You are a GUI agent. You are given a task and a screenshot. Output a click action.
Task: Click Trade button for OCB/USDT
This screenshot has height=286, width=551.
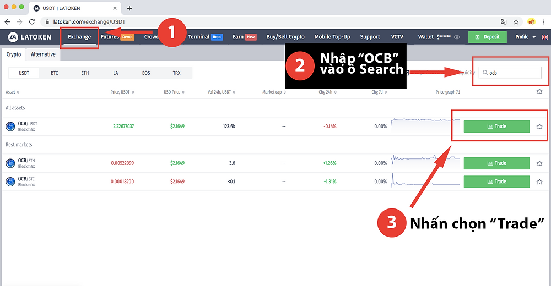pos(496,127)
